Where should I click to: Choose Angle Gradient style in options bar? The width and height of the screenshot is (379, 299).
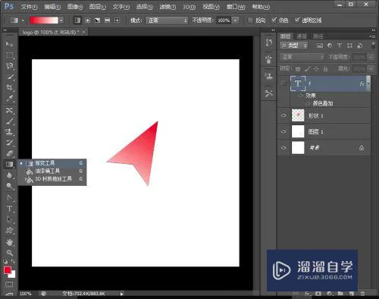(x=98, y=20)
